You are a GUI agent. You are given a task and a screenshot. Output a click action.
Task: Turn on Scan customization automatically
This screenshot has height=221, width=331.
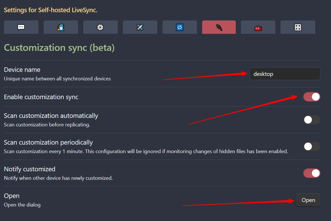point(312,120)
